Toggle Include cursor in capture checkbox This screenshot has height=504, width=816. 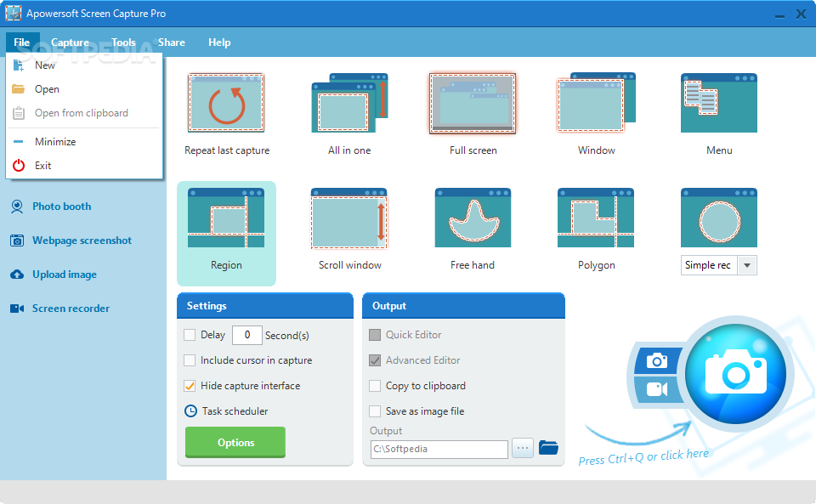(x=190, y=360)
